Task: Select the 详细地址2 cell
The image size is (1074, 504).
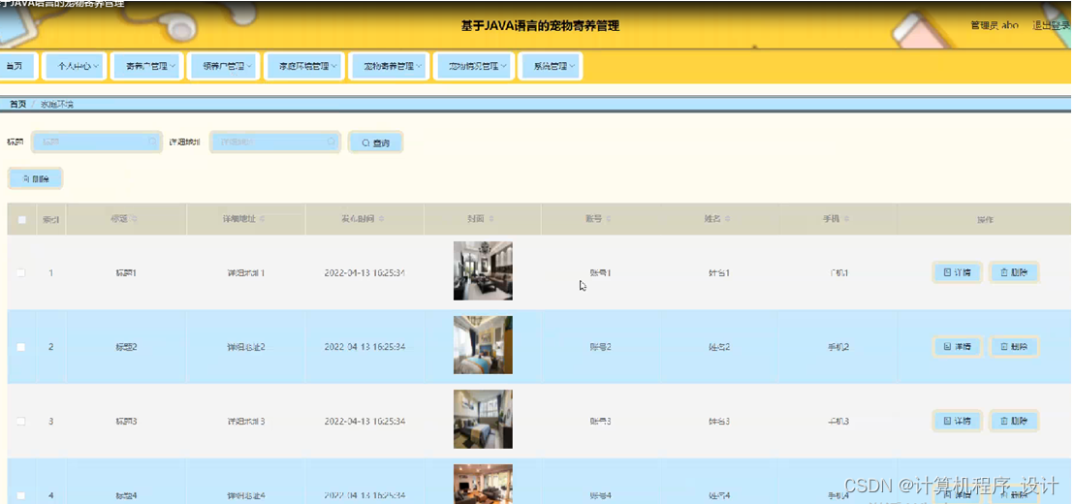Action: pyautogui.click(x=246, y=347)
